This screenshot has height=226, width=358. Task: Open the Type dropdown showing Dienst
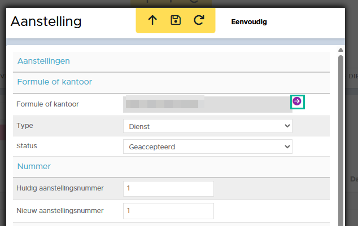click(x=207, y=126)
